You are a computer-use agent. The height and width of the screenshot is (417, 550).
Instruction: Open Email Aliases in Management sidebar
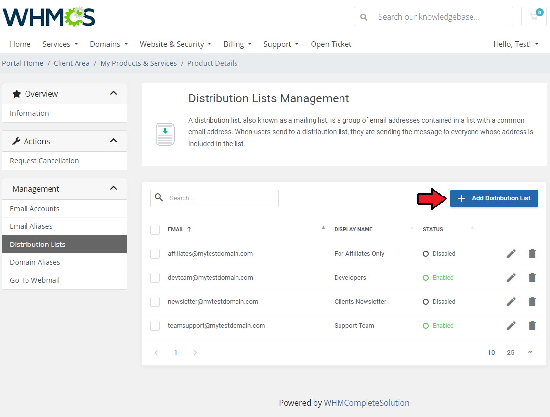pyautogui.click(x=65, y=226)
